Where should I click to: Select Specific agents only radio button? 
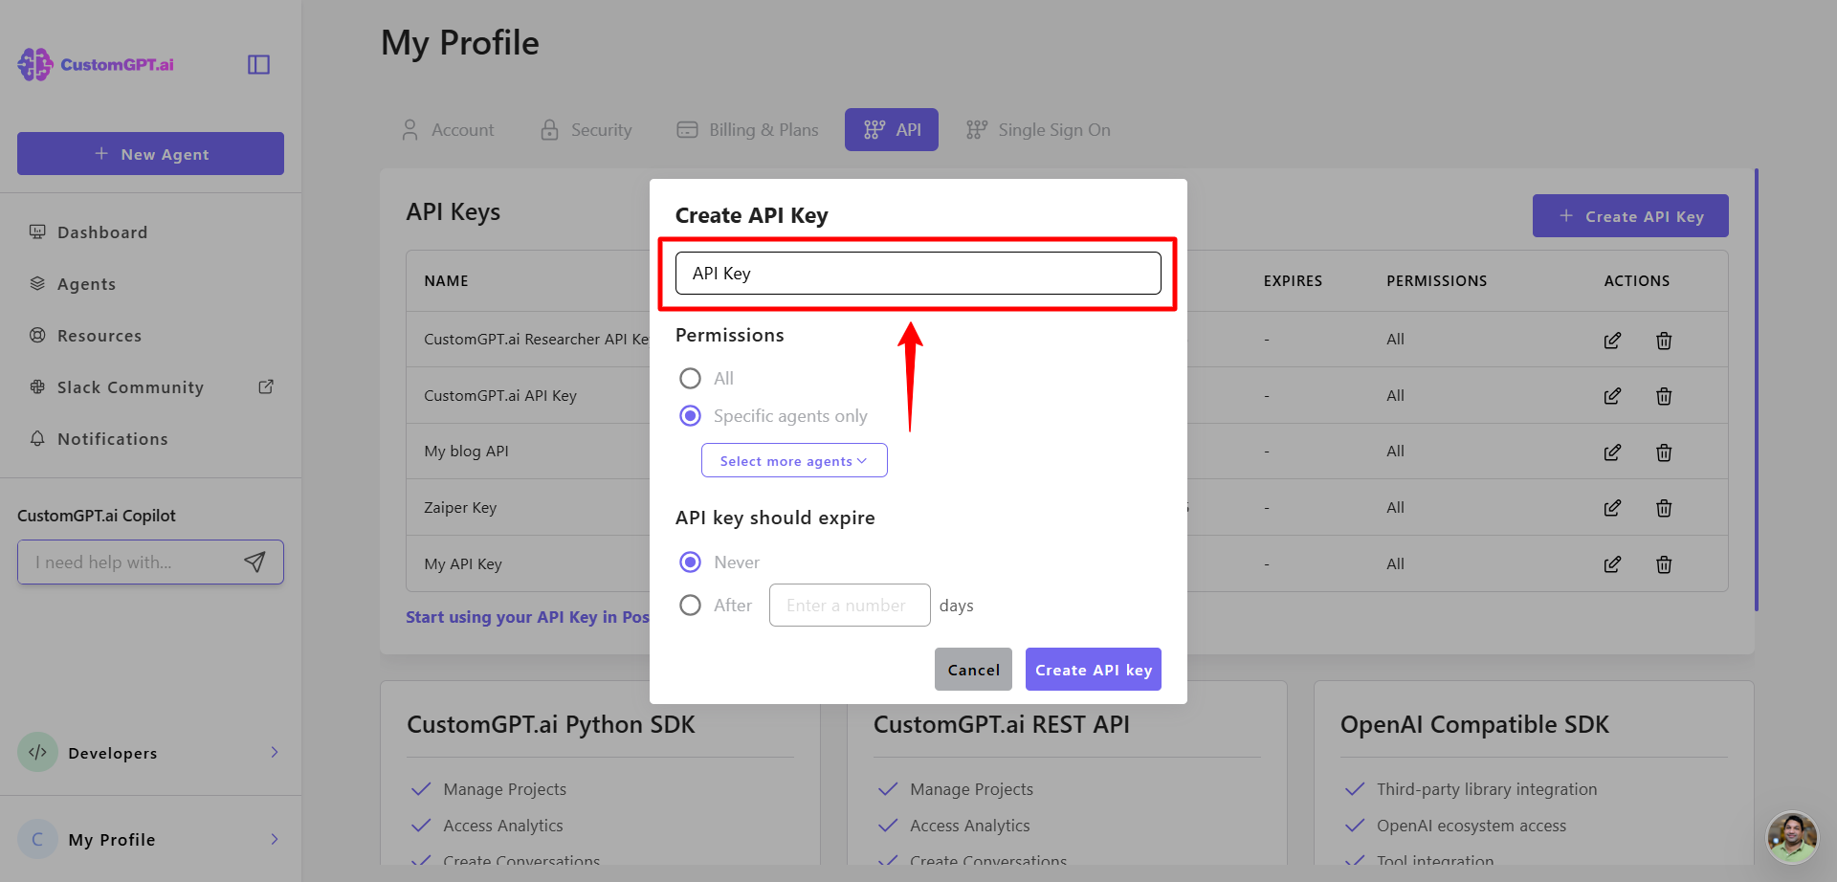[690, 415]
